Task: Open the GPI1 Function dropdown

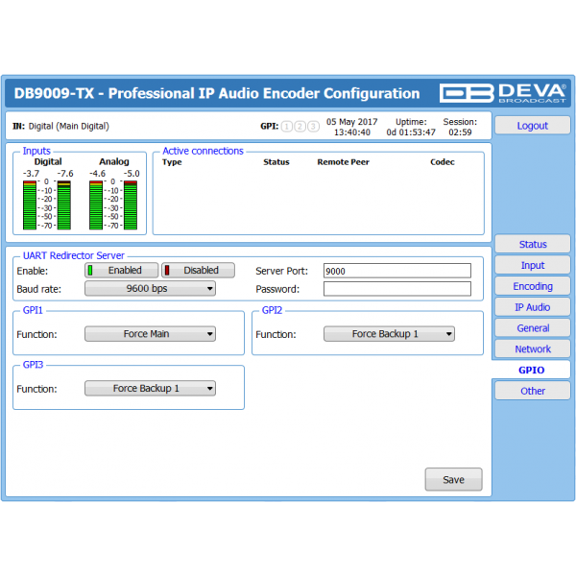Action: (x=150, y=334)
